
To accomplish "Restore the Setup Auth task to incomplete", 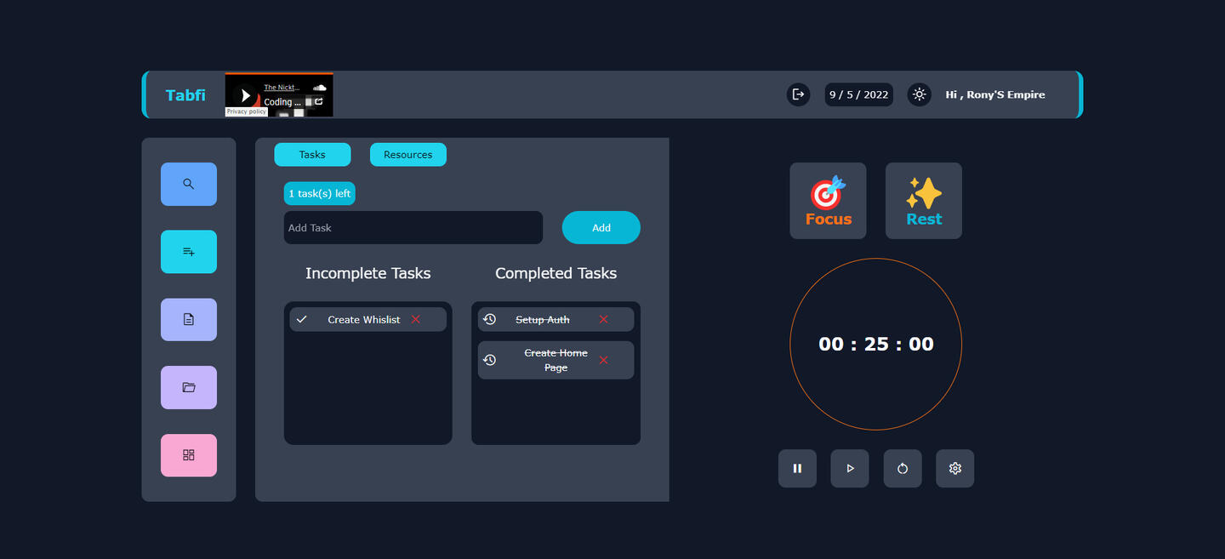I will click(490, 320).
